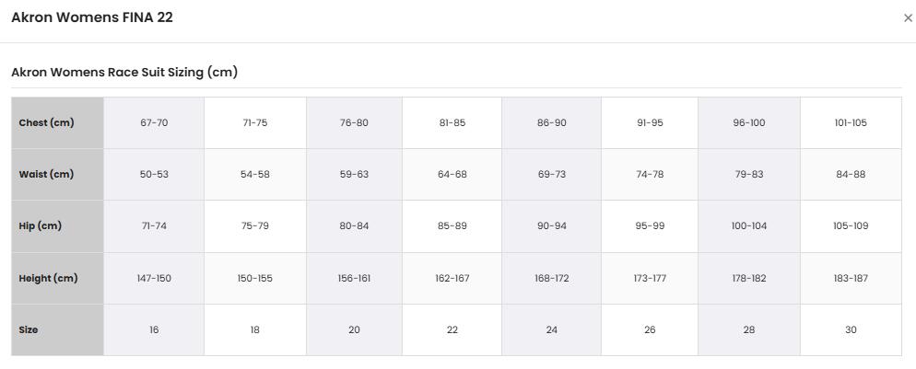The width and height of the screenshot is (916, 369).
Task: Click the Akron Womens Race Suit Sizing heading
Action: click(x=124, y=73)
